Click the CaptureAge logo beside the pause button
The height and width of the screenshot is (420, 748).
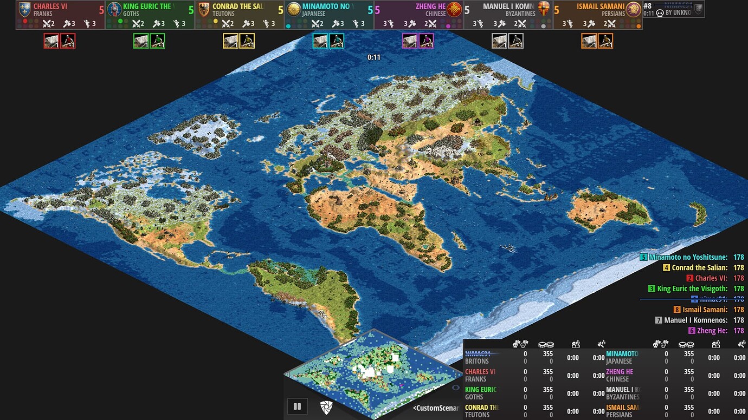326,407
